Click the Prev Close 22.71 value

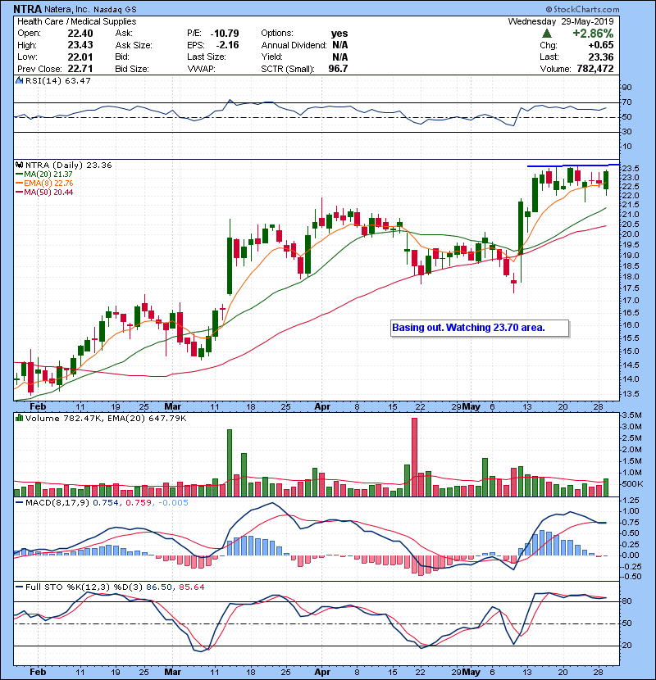(80, 69)
